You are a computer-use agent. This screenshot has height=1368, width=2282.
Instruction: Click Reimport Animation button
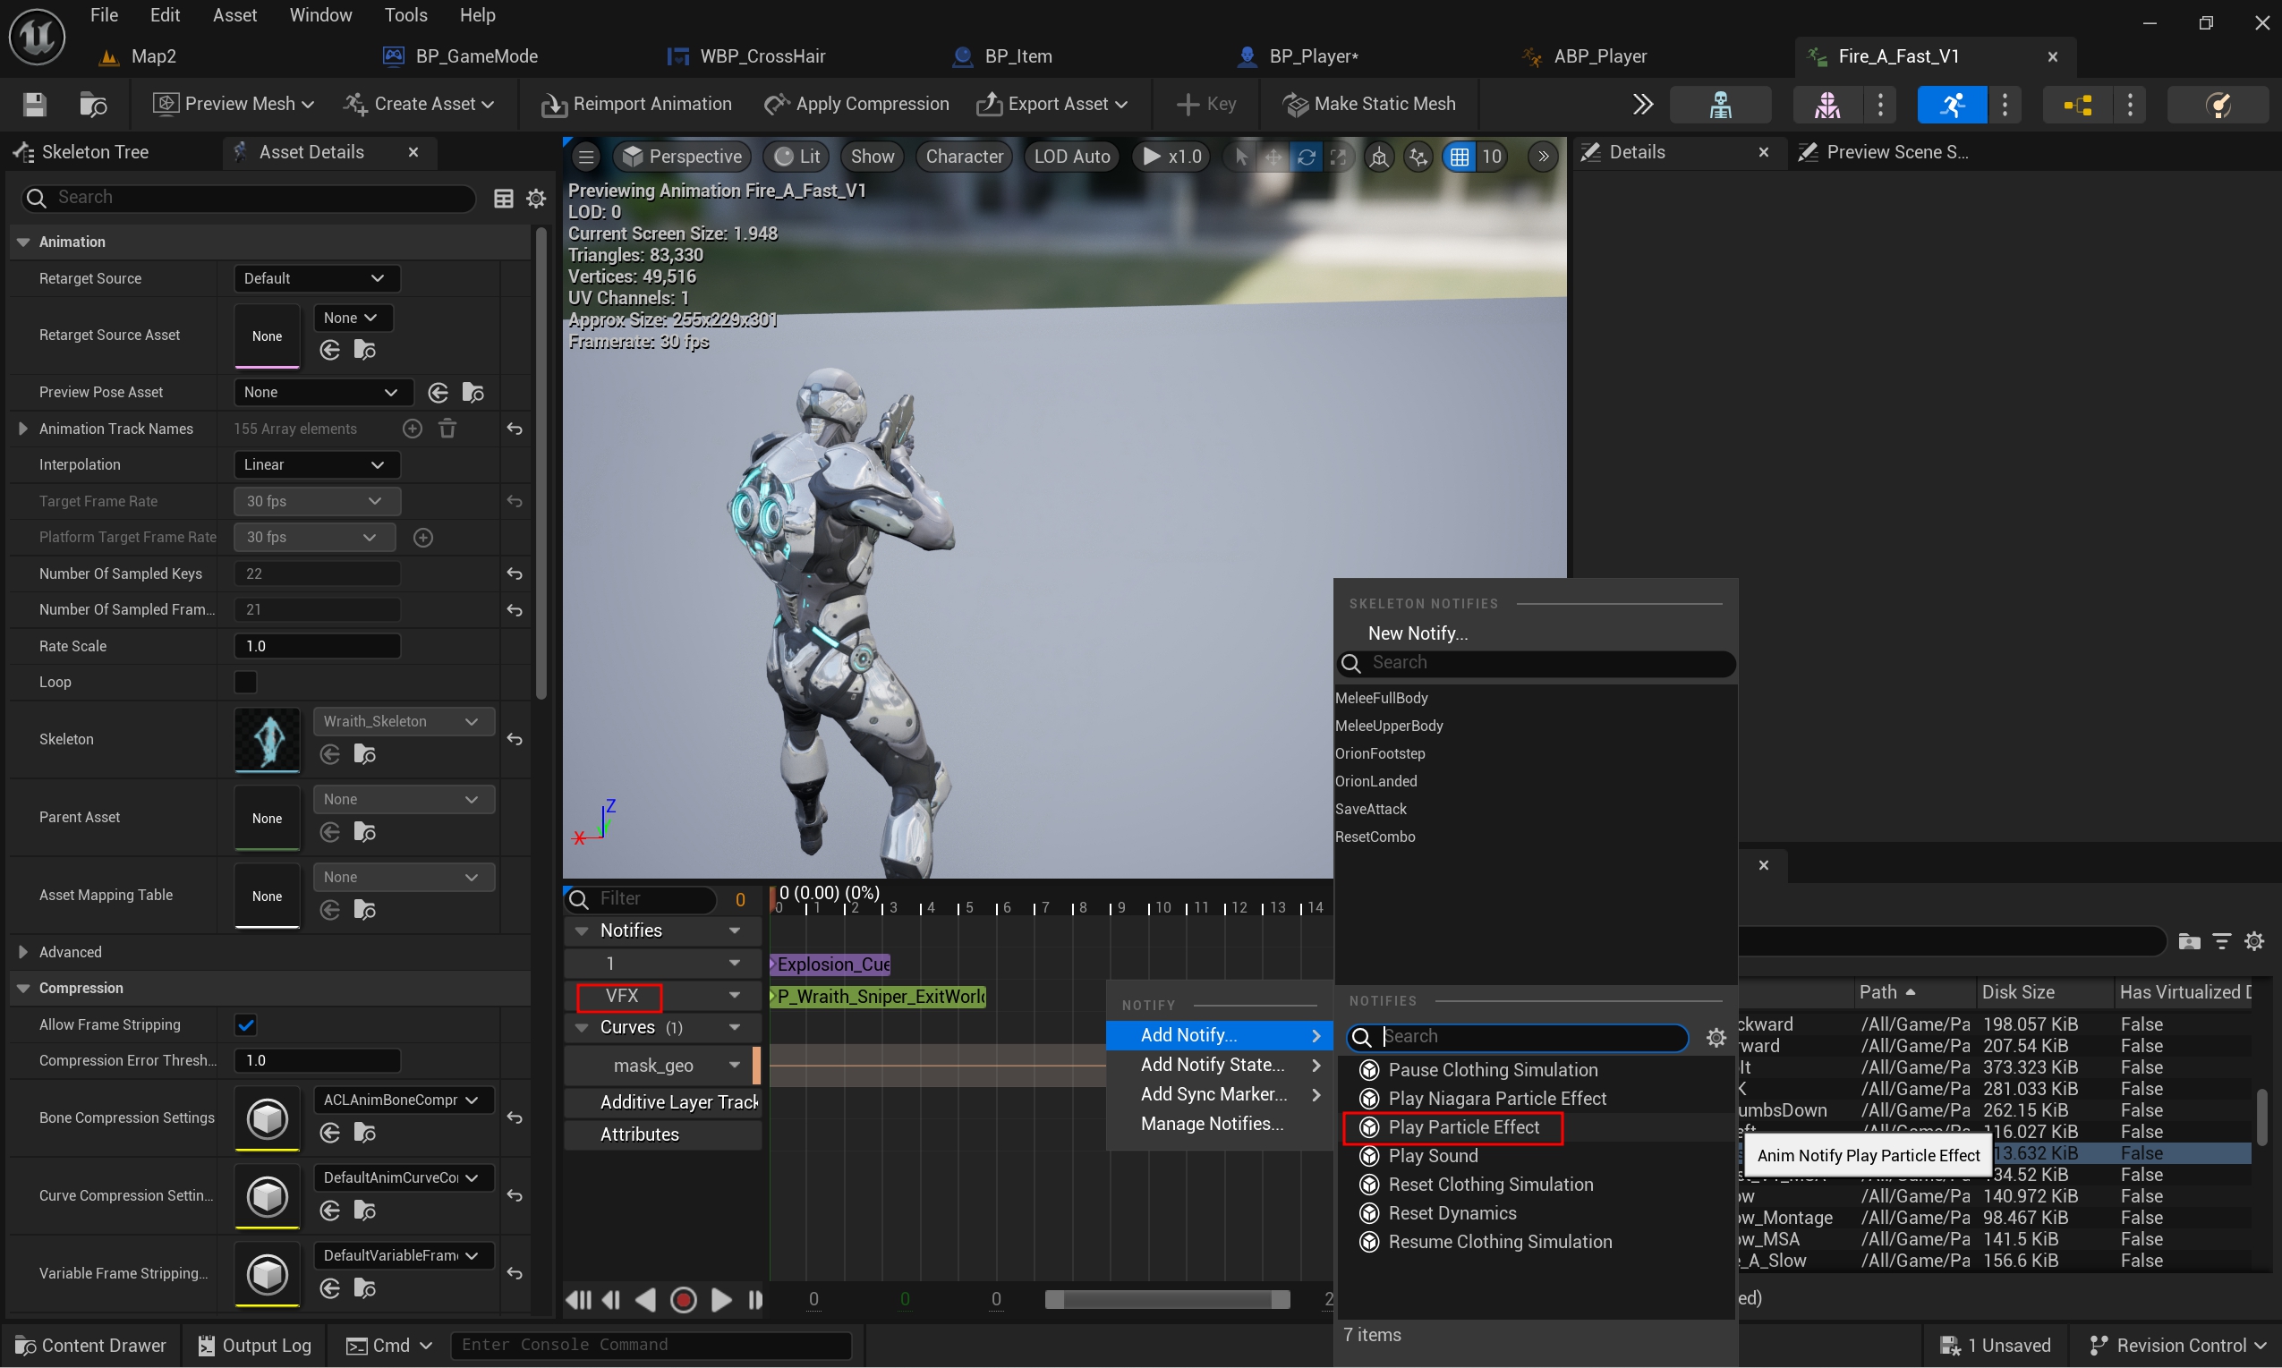click(x=637, y=104)
